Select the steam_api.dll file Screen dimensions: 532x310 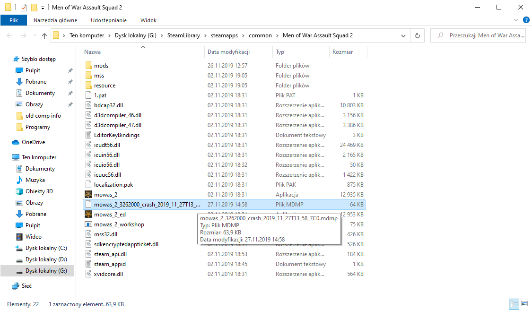pos(110,254)
